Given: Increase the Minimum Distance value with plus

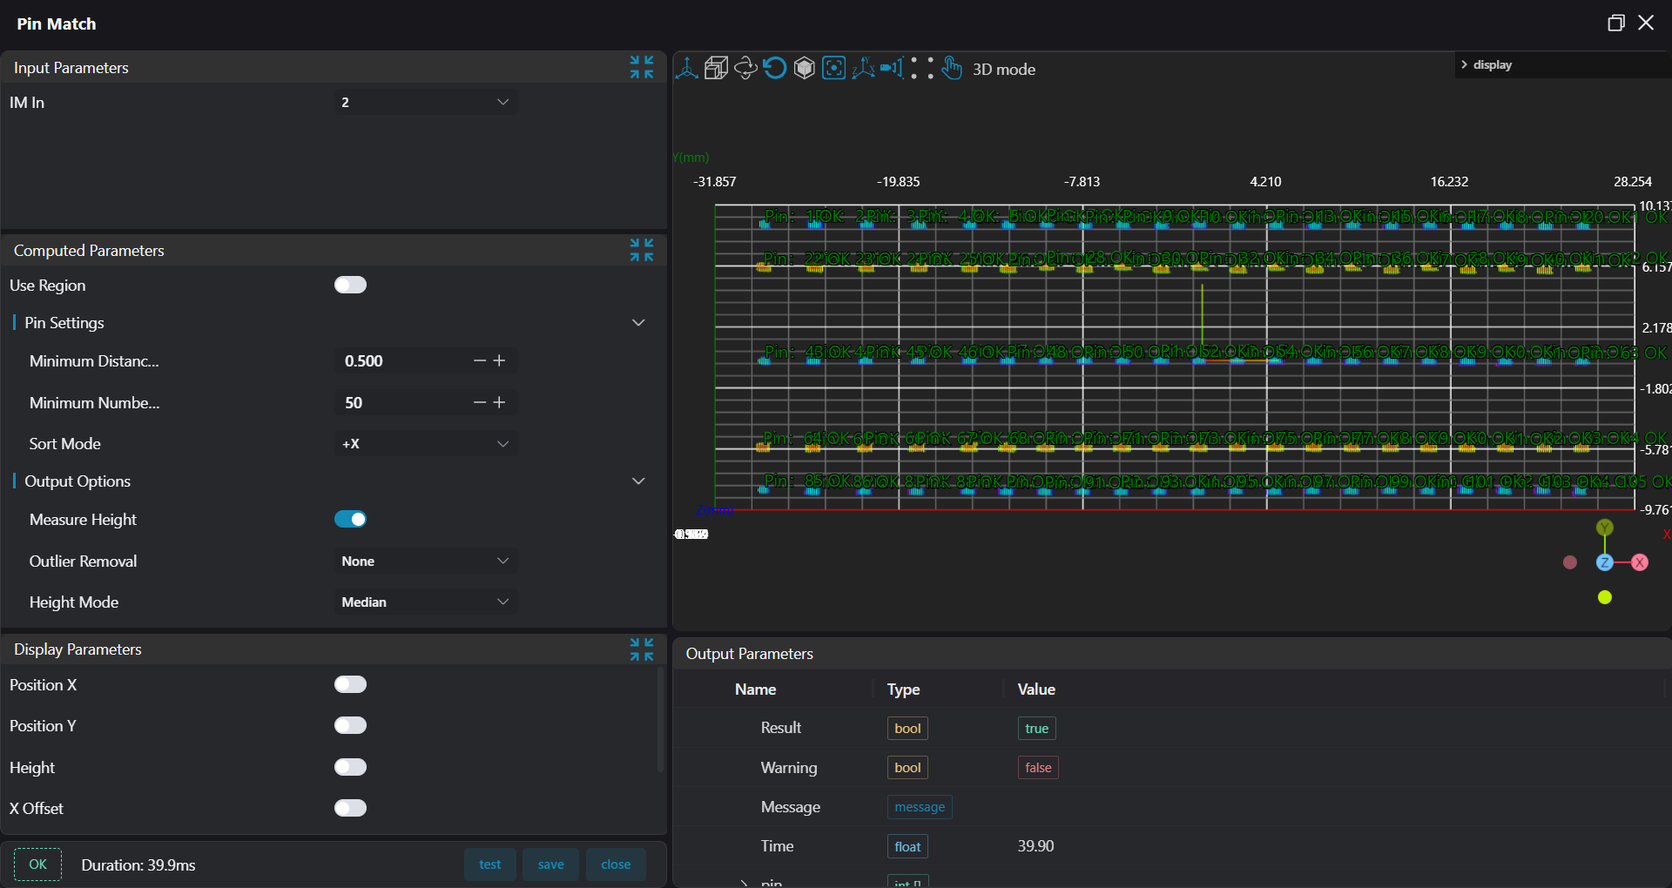Looking at the screenshot, I should 500,361.
